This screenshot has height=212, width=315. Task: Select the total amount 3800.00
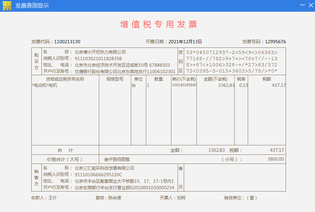pyautogui.click(x=276, y=159)
